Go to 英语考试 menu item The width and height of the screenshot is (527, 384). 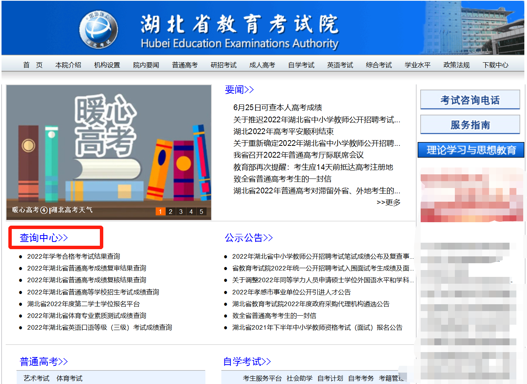(x=340, y=65)
